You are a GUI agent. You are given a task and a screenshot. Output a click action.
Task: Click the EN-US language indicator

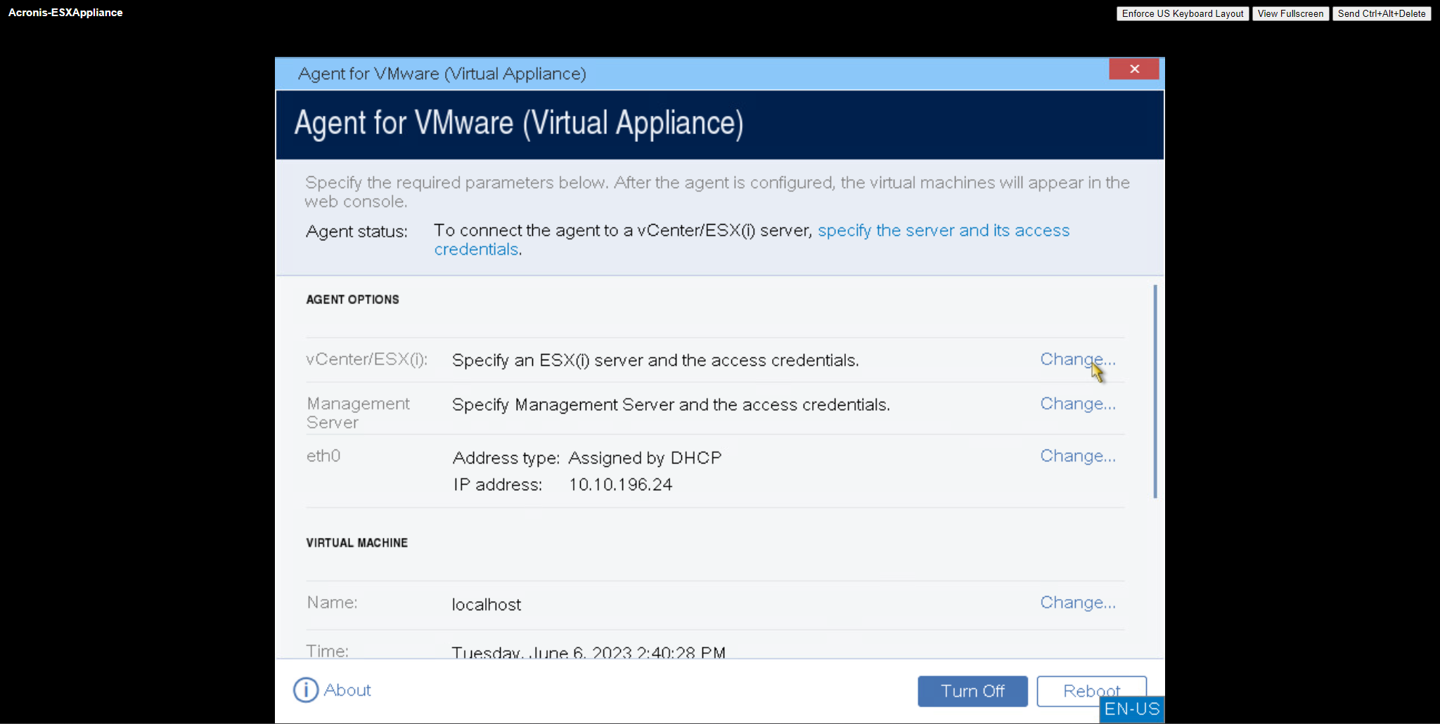(x=1132, y=709)
